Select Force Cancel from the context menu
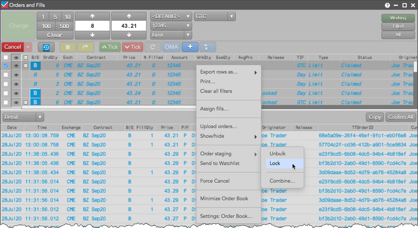 click(x=228, y=181)
